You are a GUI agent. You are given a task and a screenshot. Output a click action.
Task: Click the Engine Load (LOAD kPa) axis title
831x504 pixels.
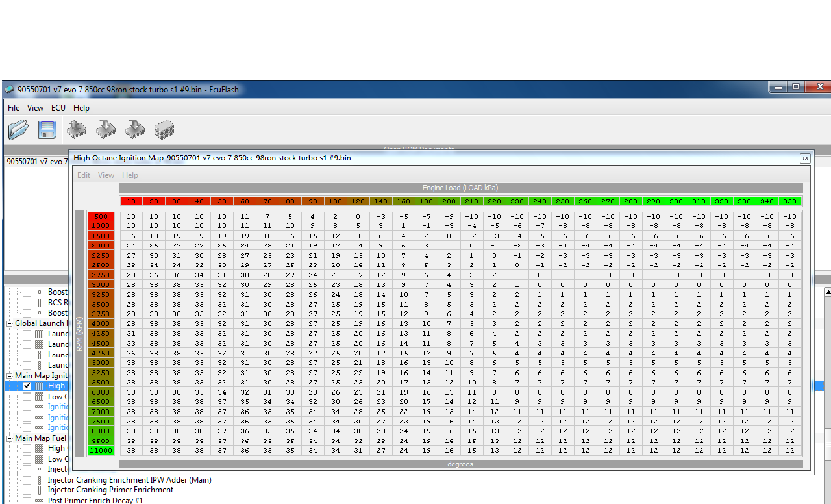(461, 188)
